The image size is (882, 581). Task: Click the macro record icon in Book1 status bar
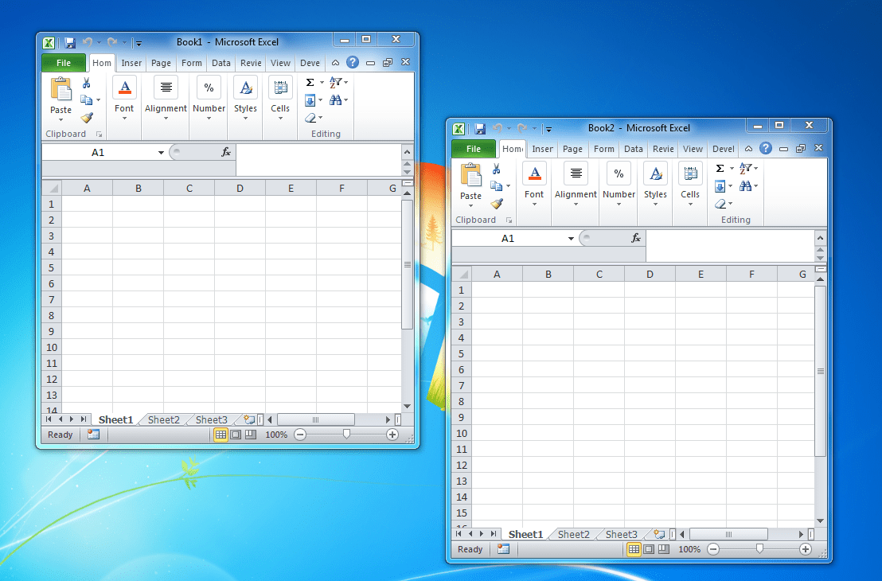click(x=93, y=435)
